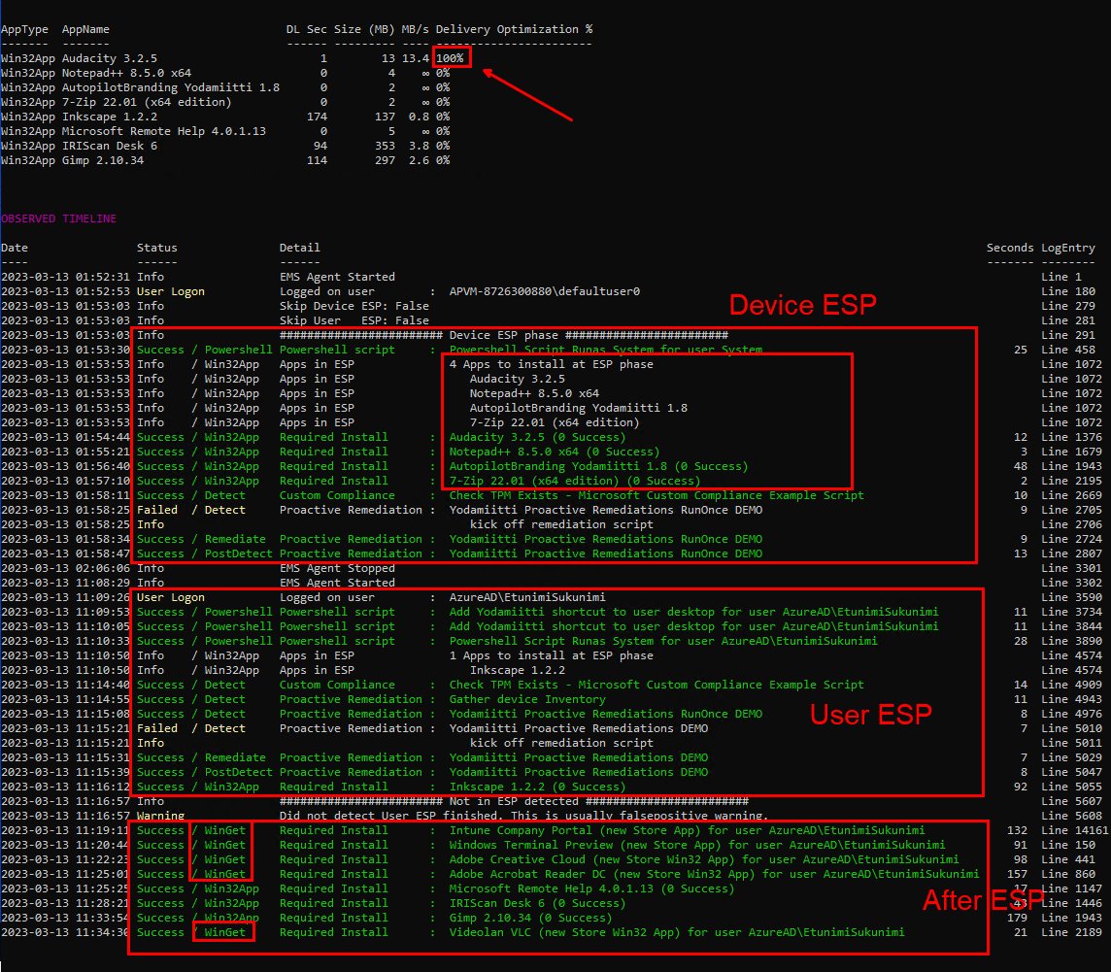The width and height of the screenshot is (1111, 972).
Task: Select the "DL Sec" column header
Action: [307, 29]
